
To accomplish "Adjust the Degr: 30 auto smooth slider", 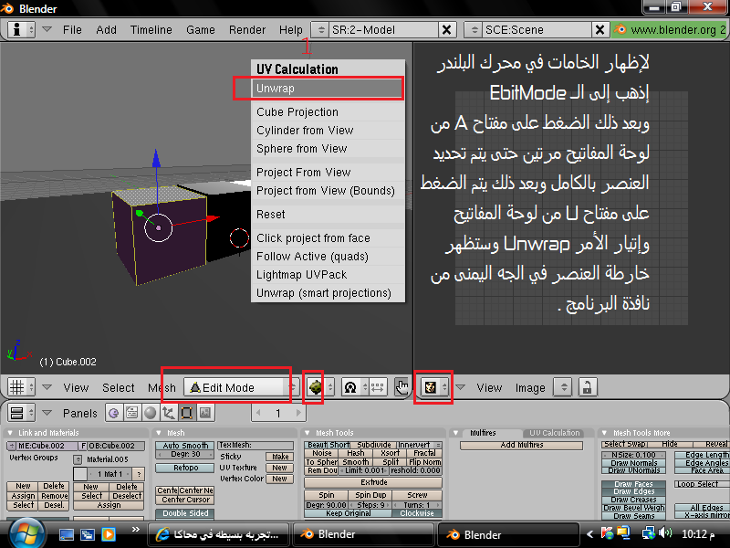I will tap(185, 454).
